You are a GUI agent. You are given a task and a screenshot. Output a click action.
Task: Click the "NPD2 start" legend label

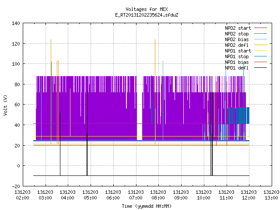(x=238, y=28)
